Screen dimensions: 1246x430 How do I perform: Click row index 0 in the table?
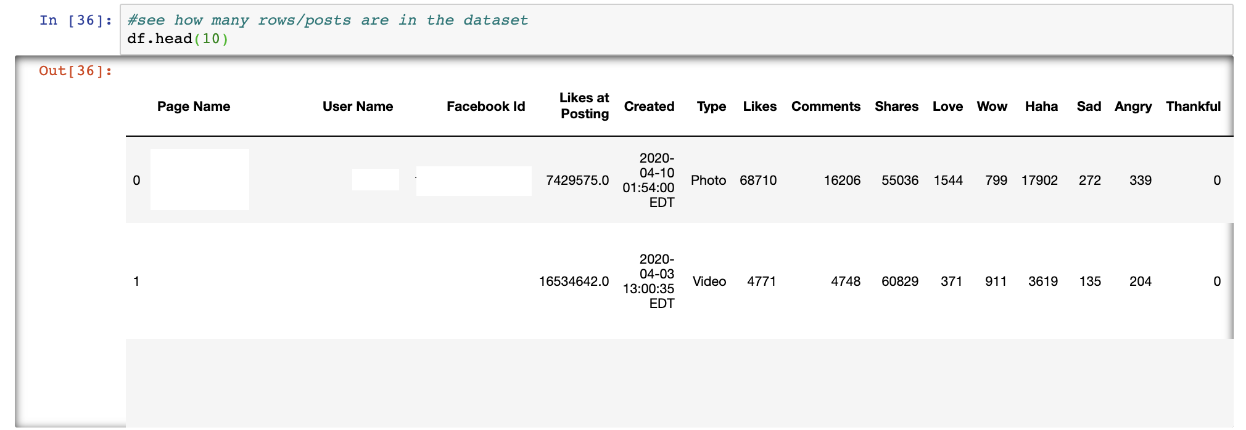[x=136, y=181]
